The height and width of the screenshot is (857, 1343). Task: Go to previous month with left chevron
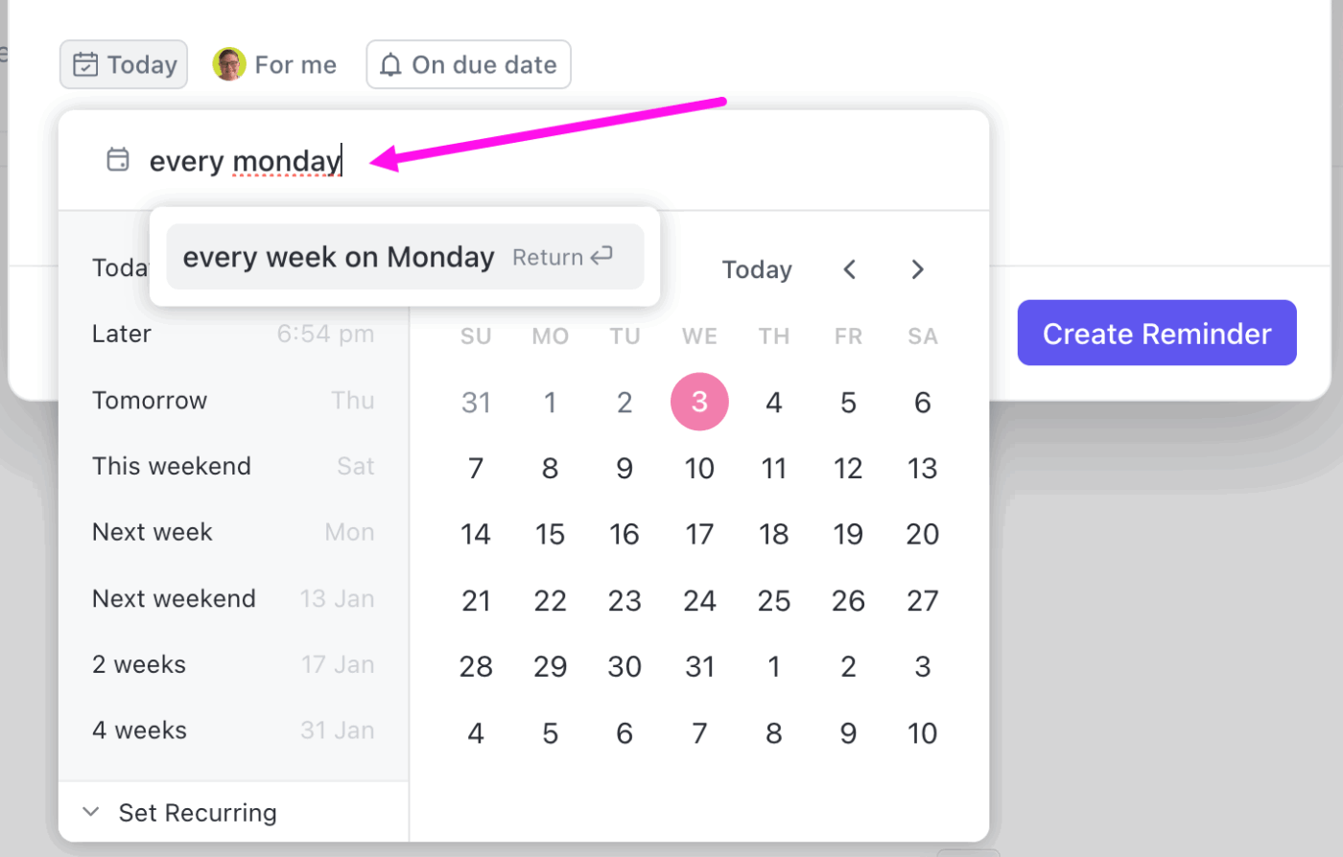pyautogui.click(x=849, y=269)
